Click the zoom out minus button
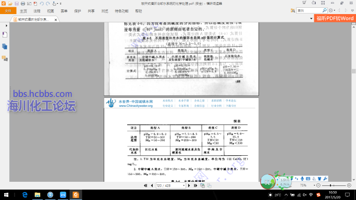Image resolution: width=356 pixels, height=200 pixels. tap(318, 185)
